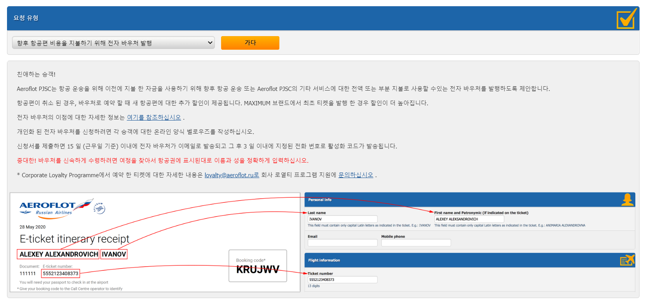The width and height of the screenshot is (645, 300).
Task: Click the boxed name ALEXEY ALEXANDROVICH on receipt
Action: click(58, 254)
